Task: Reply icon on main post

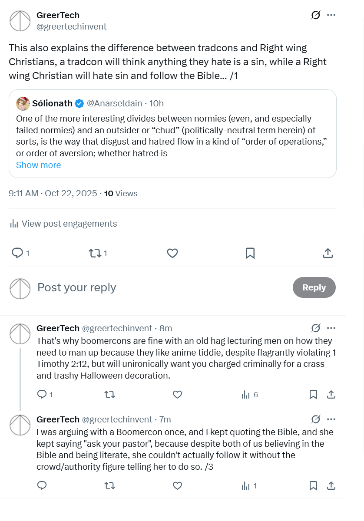Action: [17, 253]
